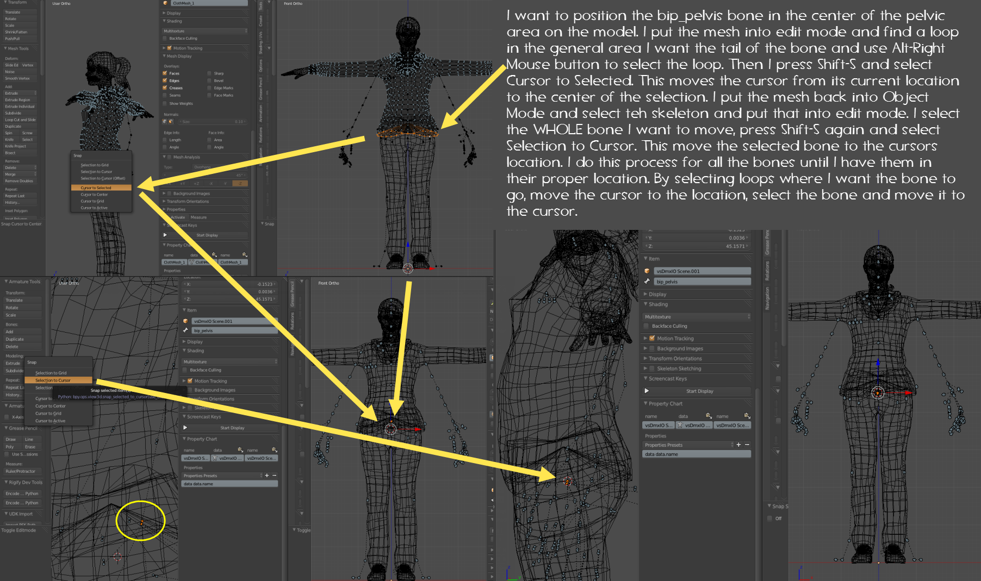Click the minus icon beside Properties Presets in the Armature Tools screenshot

pos(275,476)
